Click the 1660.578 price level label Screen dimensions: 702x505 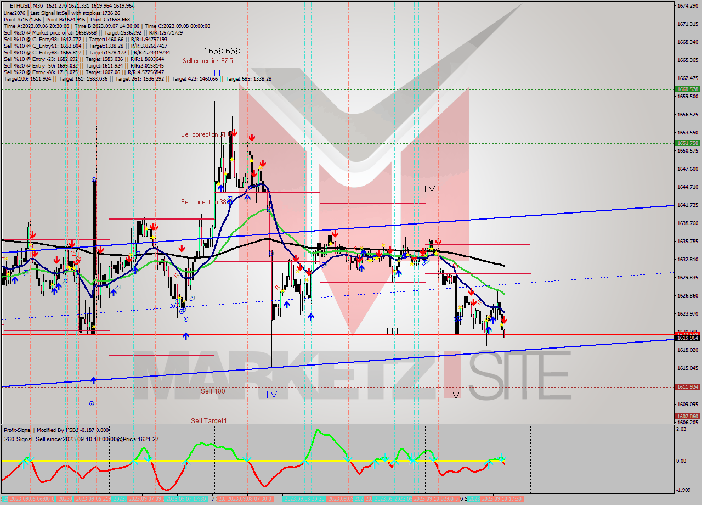[687, 89]
